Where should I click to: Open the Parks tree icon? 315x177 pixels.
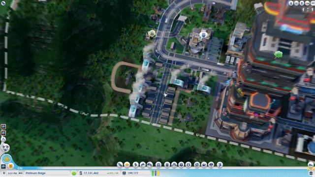pyautogui.click(x=211, y=165)
